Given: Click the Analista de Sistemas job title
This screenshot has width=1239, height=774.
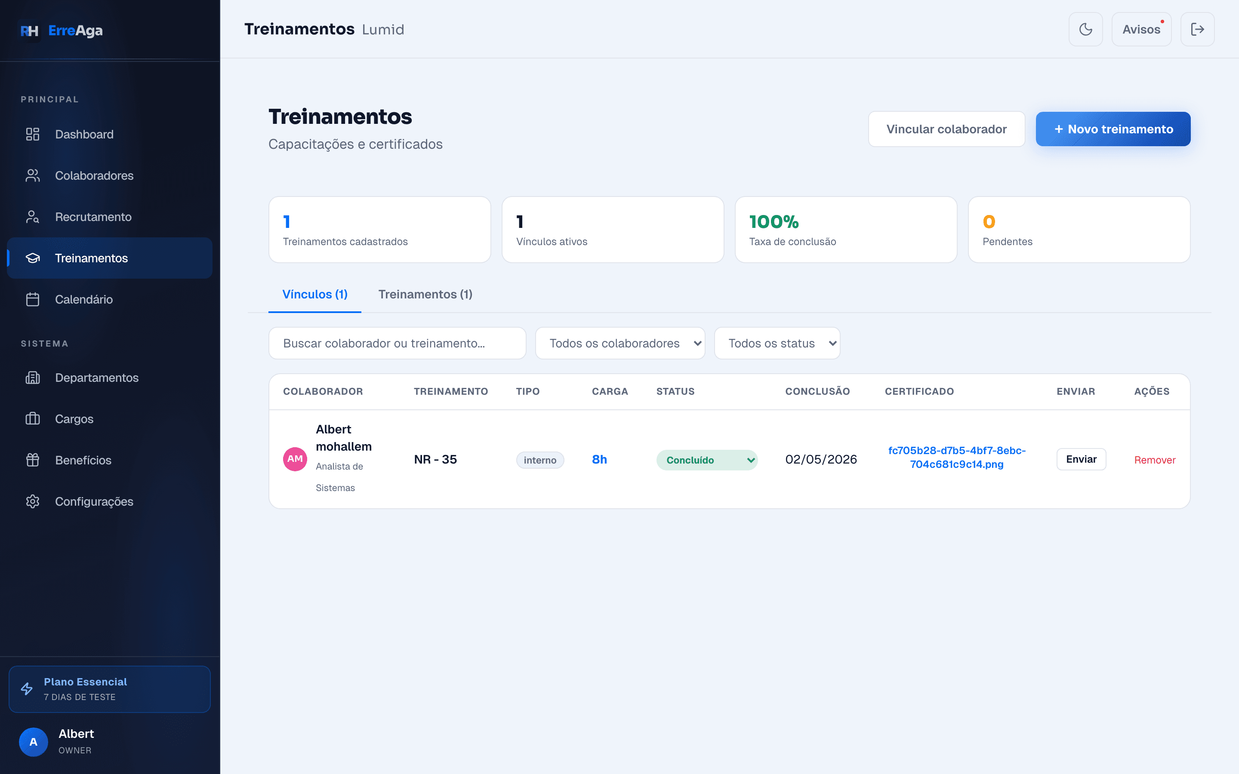Looking at the screenshot, I should pyautogui.click(x=339, y=477).
